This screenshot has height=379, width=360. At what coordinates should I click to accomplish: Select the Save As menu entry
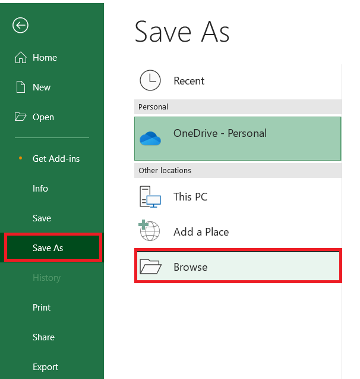52,248
